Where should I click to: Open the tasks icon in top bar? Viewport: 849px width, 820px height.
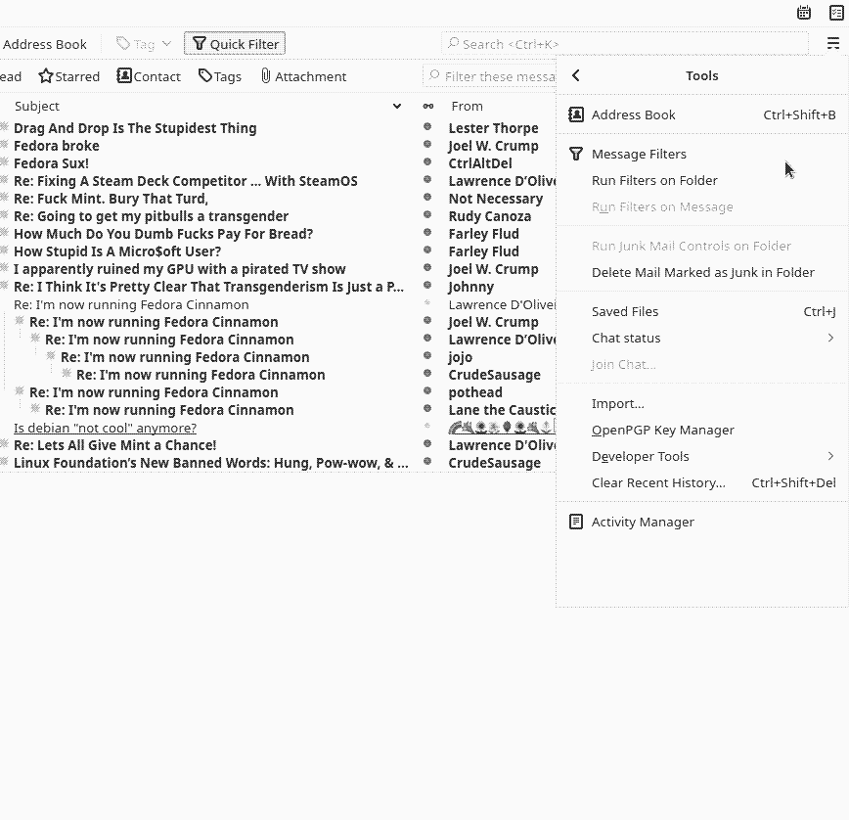point(836,13)
